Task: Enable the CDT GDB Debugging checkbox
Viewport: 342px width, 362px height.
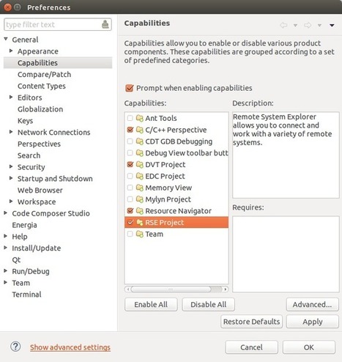Action: [x=130, y=141]
